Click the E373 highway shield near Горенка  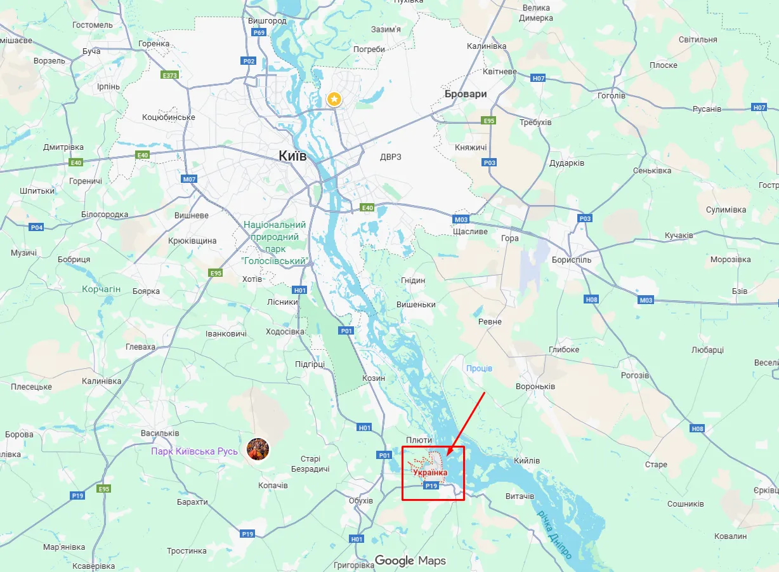(x=170, y=75)
